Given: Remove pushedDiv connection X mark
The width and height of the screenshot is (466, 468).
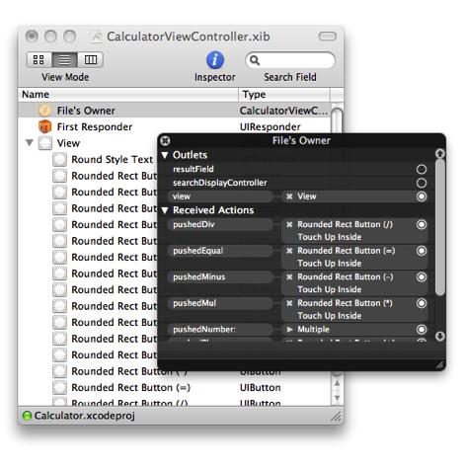Looking at the screenshot, I should pos(289,224).
